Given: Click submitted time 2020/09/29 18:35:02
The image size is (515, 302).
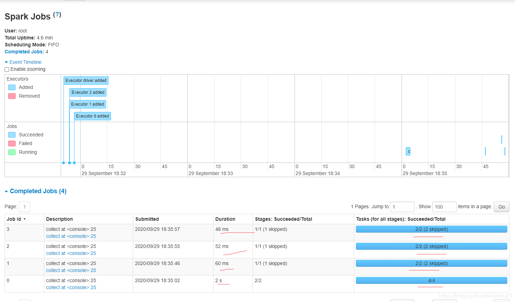Looking at the screenshot, I should 157,280.
